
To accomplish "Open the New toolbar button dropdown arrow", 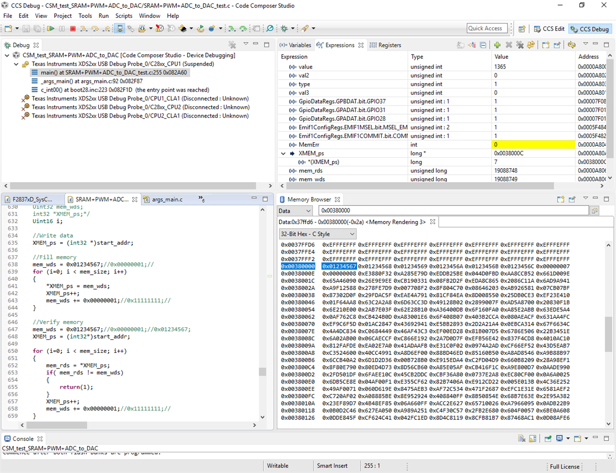I will click(17, 29).
